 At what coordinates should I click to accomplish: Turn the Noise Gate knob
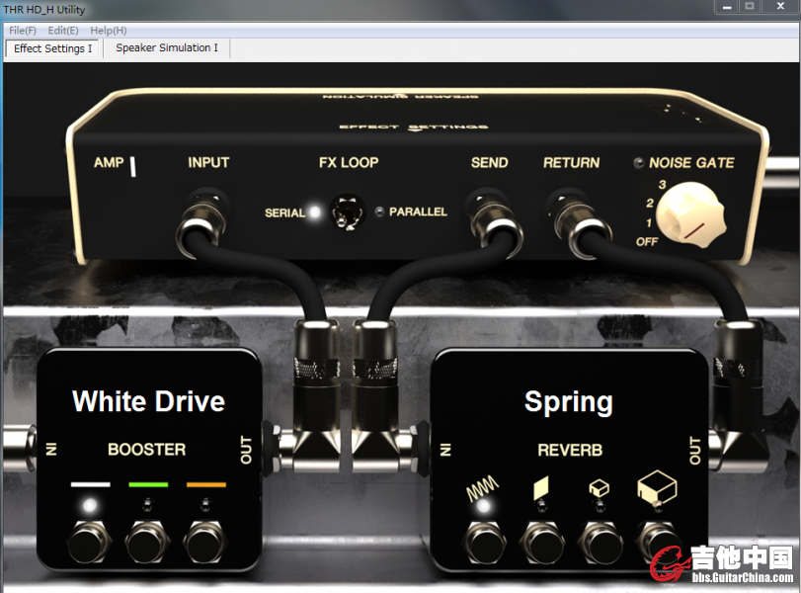[x=690, y=215]
